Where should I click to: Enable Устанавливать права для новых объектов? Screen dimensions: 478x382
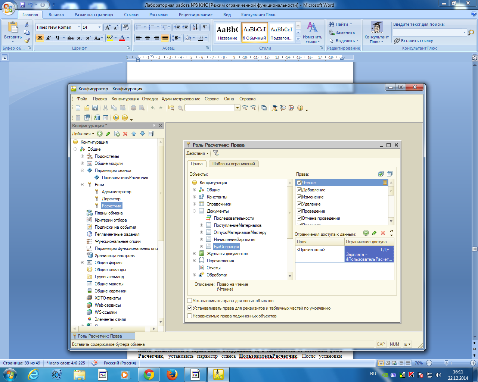pyautogui.click(x=189, y=301)
